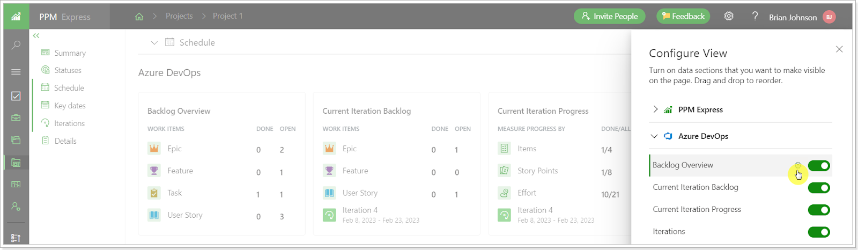
Task: Open the checkmark tasks icon in sidebar
Action: (x=16, y=96)
